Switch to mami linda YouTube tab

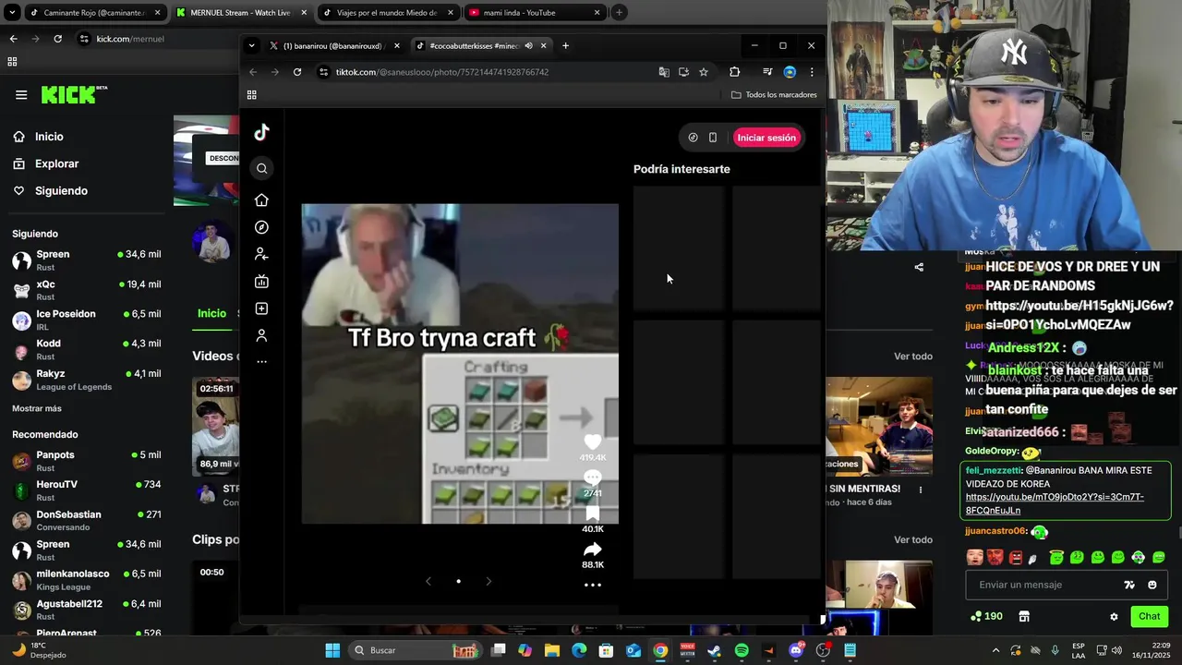tap(534, 13)
